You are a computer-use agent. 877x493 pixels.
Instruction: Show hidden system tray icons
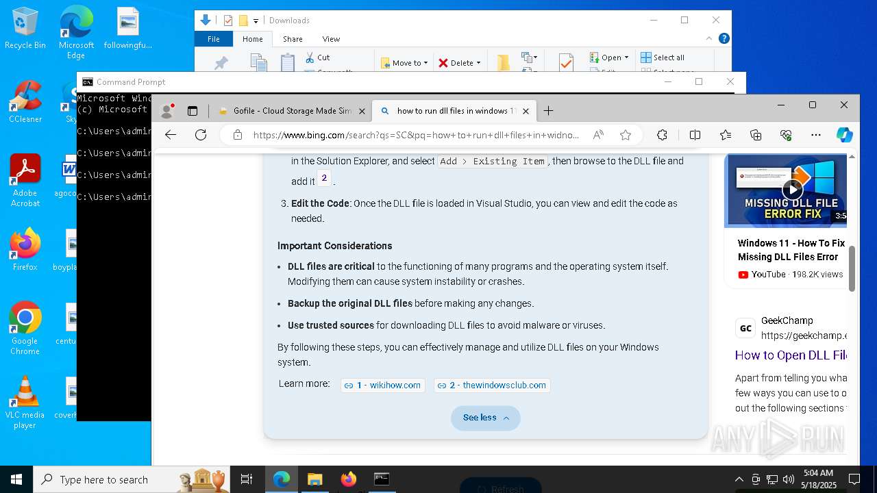coord(739,479)
